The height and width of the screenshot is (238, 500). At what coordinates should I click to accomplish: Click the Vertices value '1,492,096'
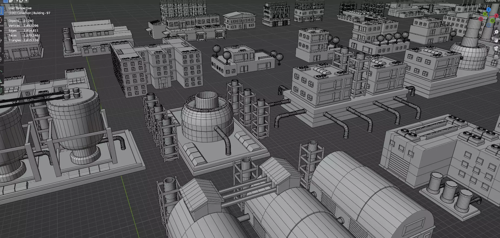tap(31, 26)
